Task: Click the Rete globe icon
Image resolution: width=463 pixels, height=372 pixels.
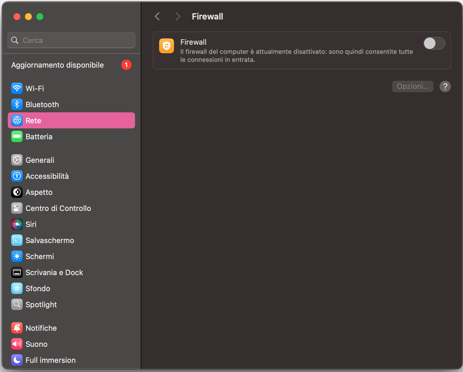Action: coord(17,120)
